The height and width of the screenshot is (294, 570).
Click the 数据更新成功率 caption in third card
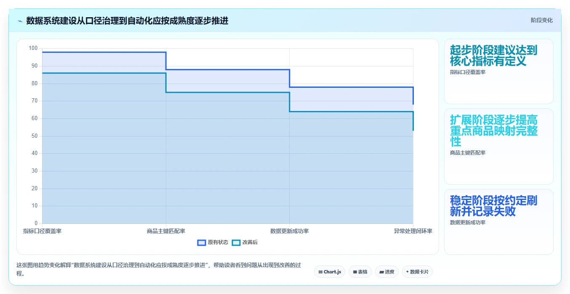click(x=468, y=223)
